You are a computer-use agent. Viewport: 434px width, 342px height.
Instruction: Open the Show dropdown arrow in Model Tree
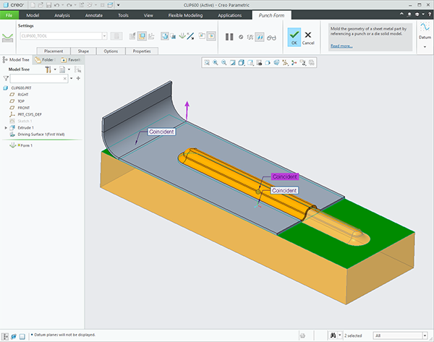(69, 69)
